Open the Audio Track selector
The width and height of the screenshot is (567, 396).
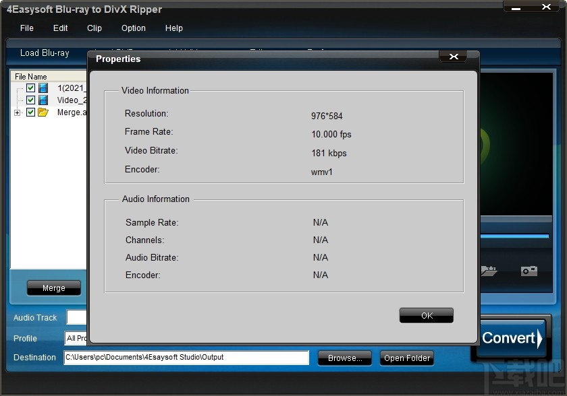76,317
